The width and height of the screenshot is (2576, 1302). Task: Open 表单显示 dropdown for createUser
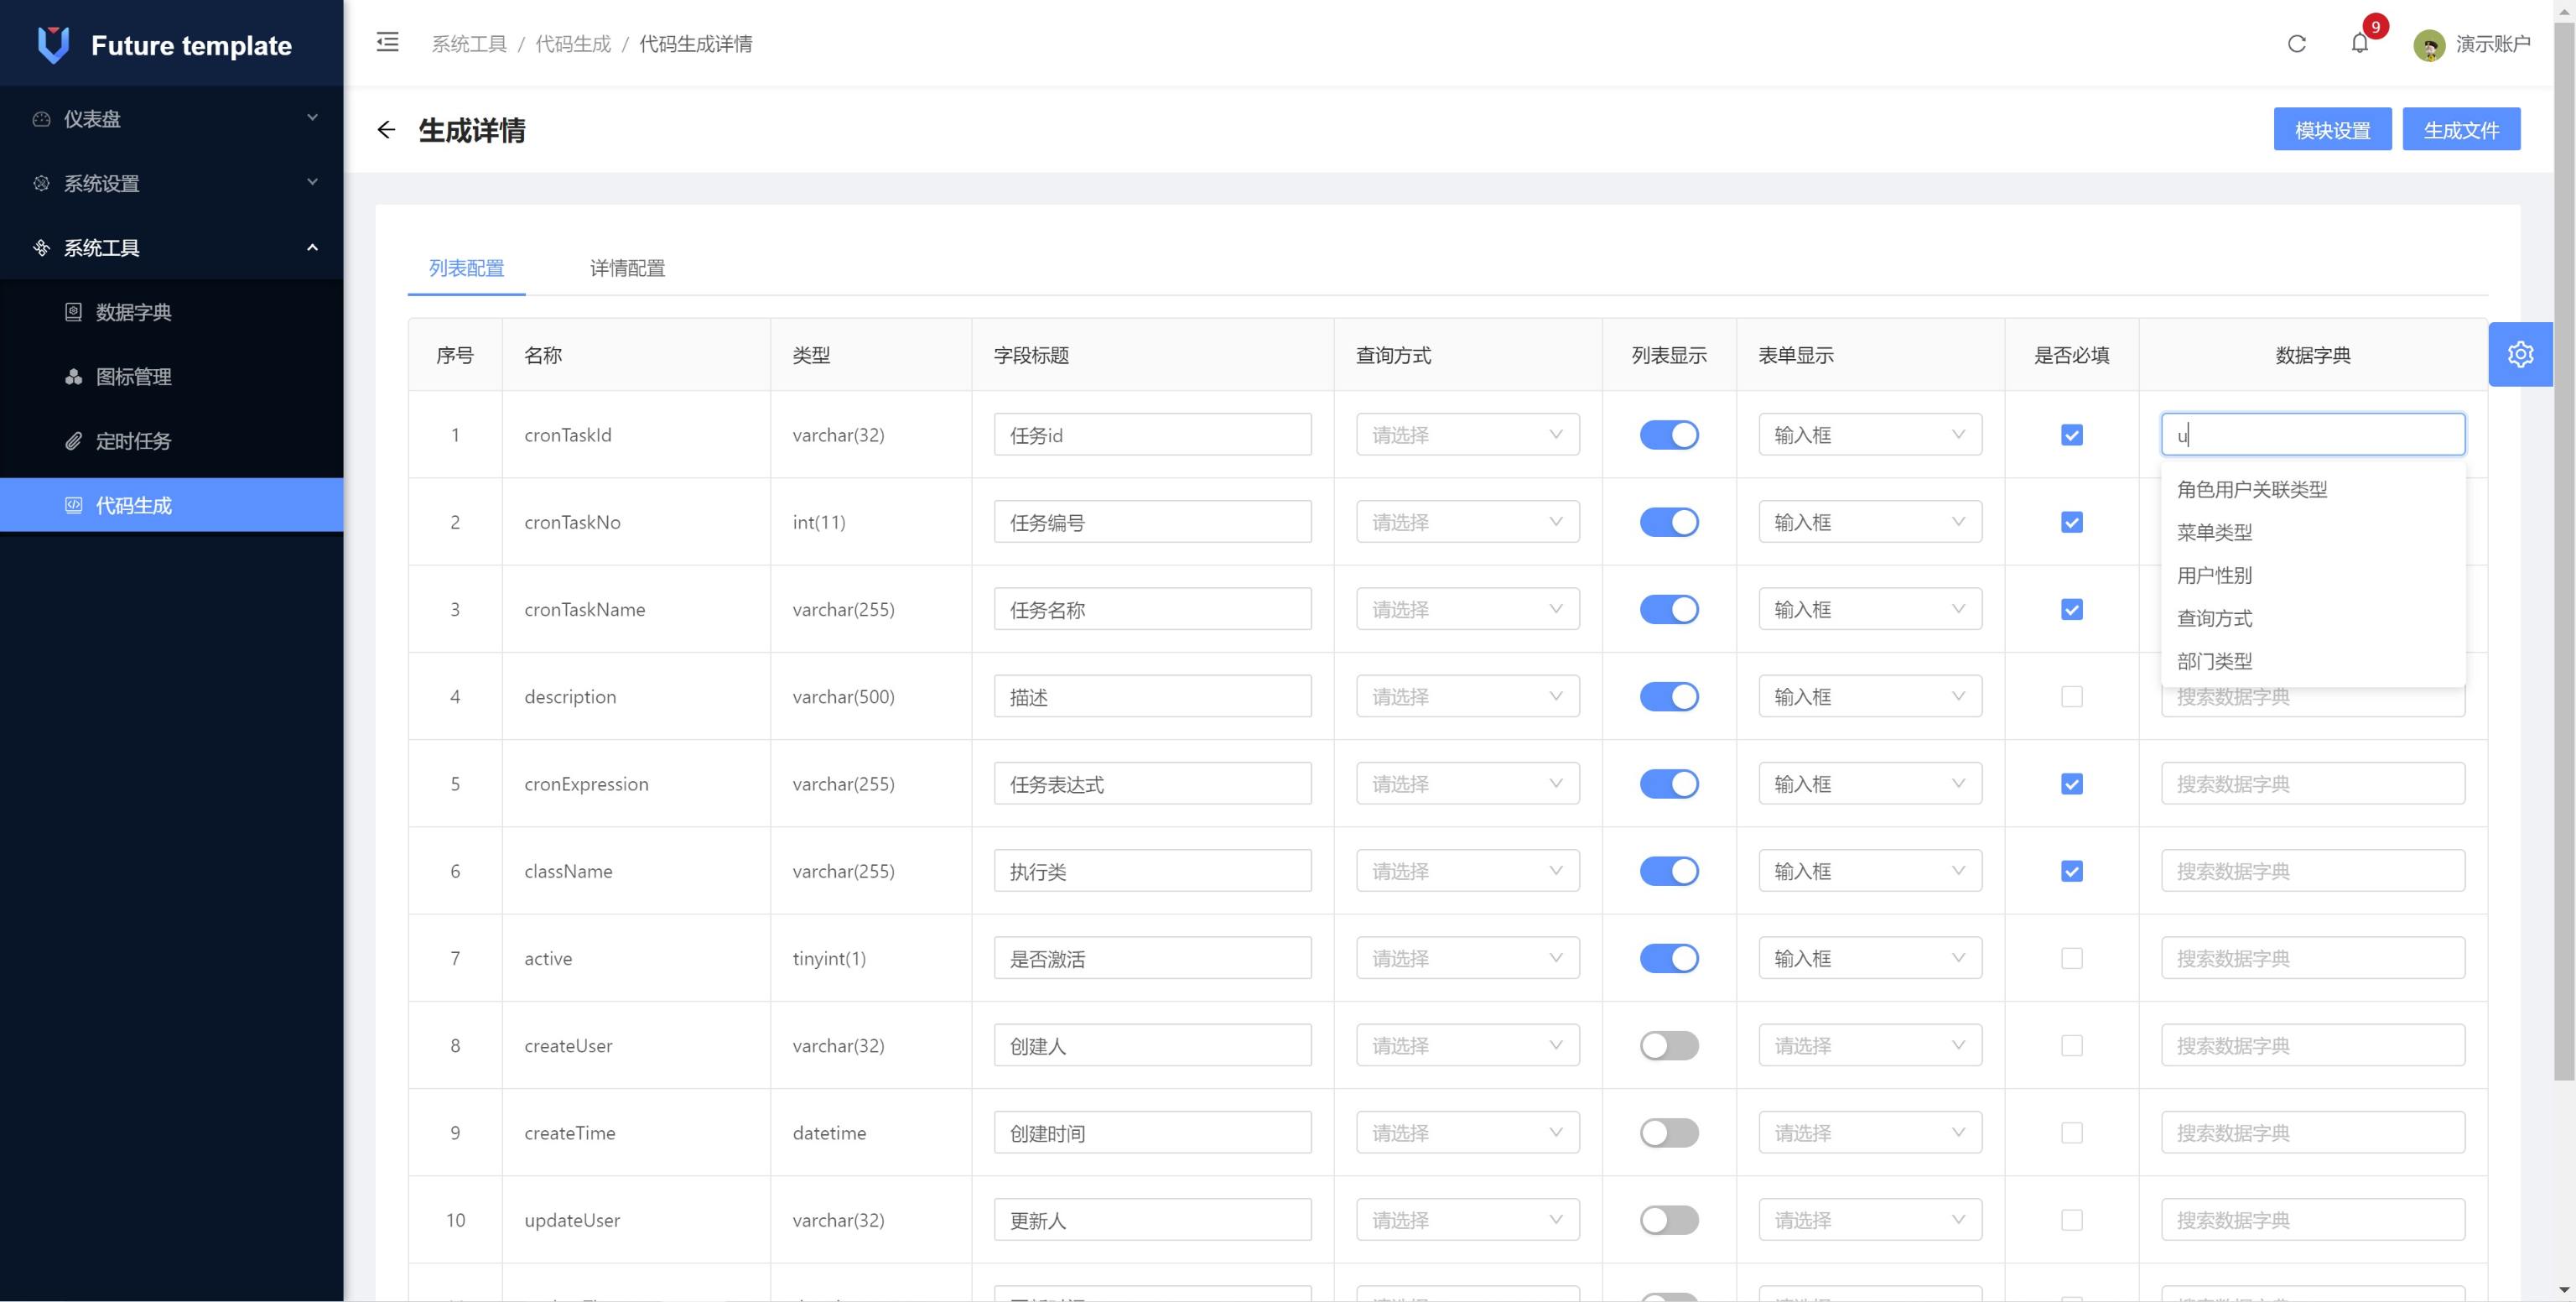click(x=1870, y=1044)
